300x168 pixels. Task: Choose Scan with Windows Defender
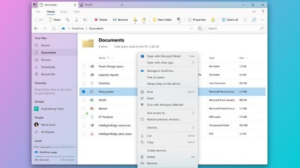pos(168,104)
